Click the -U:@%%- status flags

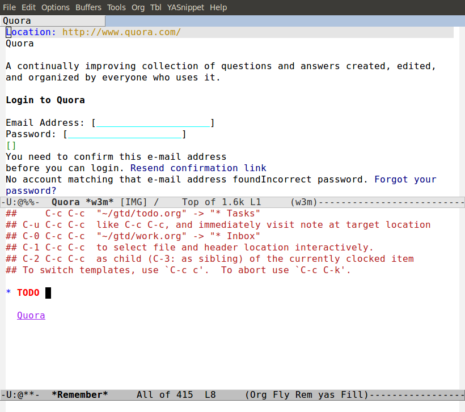[20, 202]
